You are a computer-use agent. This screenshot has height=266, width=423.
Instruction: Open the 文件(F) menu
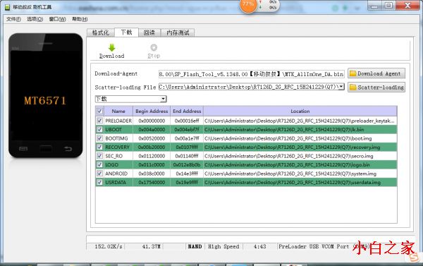[13, 19]
